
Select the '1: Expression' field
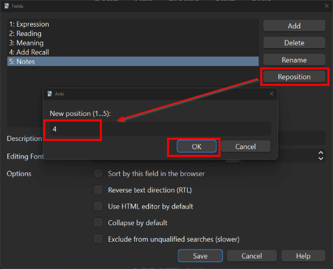click(x=133, y=24)
